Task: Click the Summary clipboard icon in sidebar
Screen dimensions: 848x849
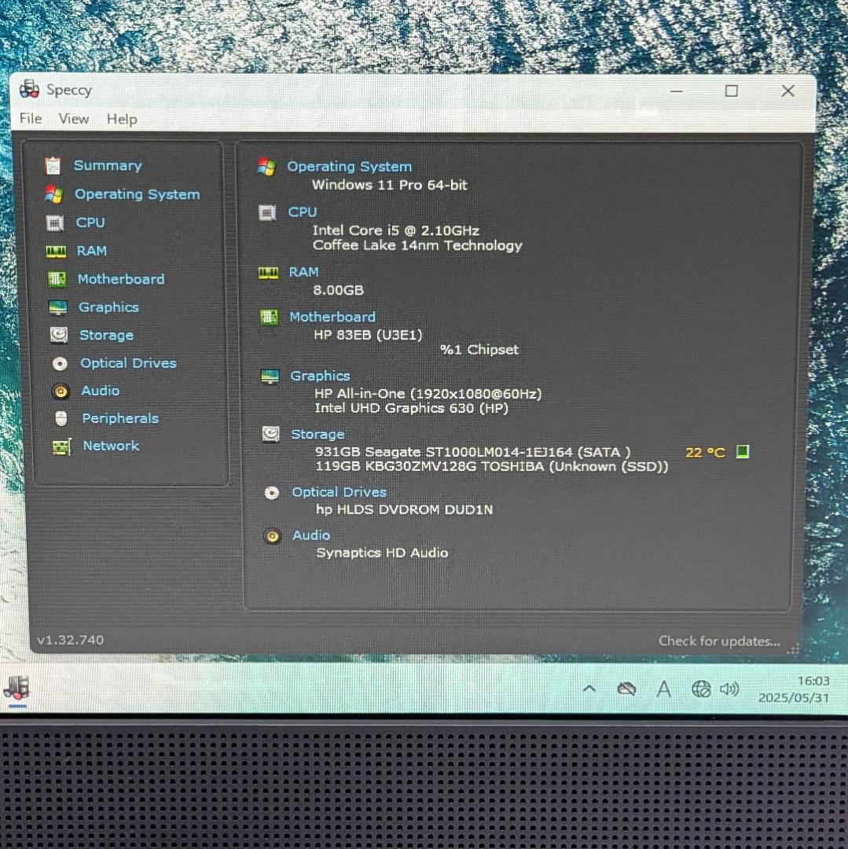Action: tap(53, 165)
